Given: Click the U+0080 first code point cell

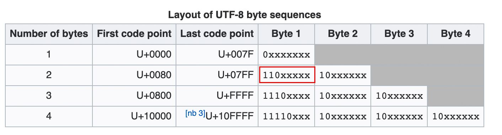Looking at the screenshot, I should click(134, 75).
